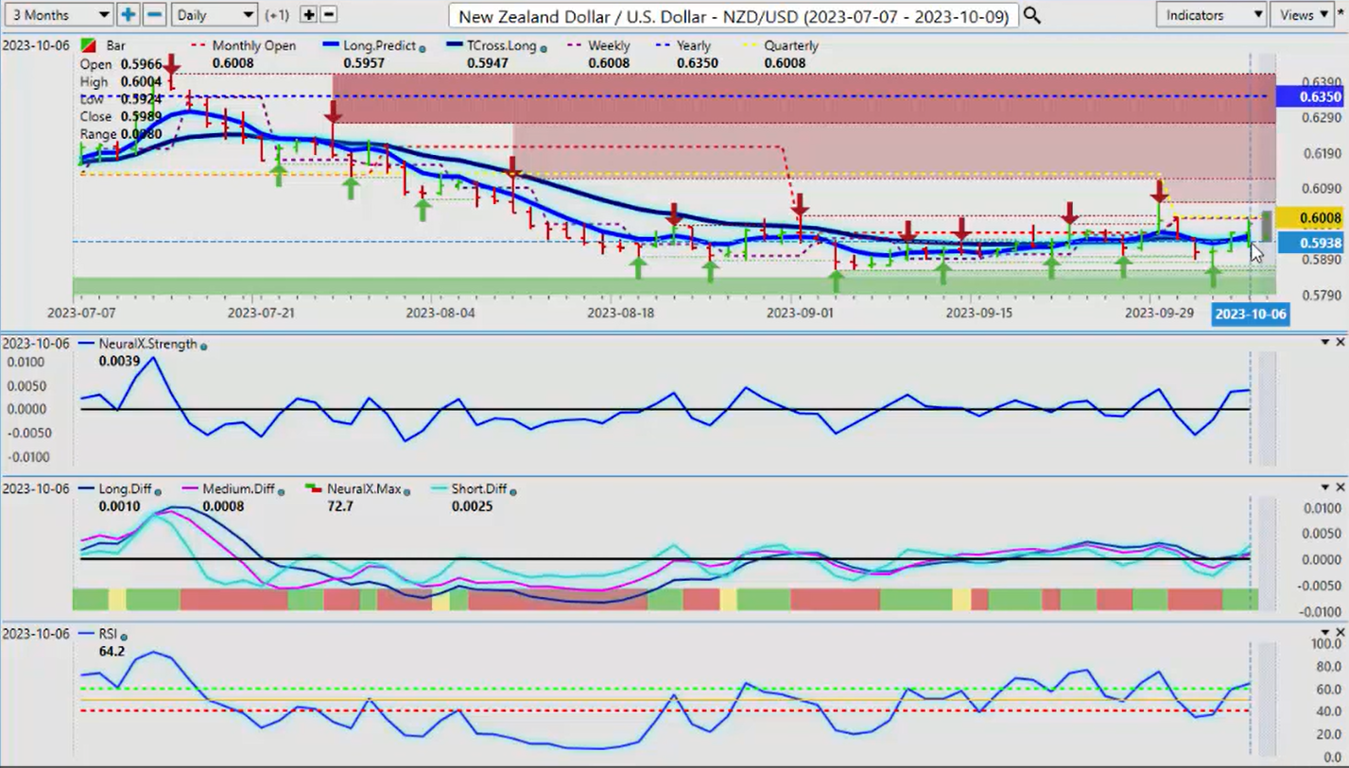Click the Long.Predict legend label
Viewport: 1349px width, 768px height.
coord(380,45)
